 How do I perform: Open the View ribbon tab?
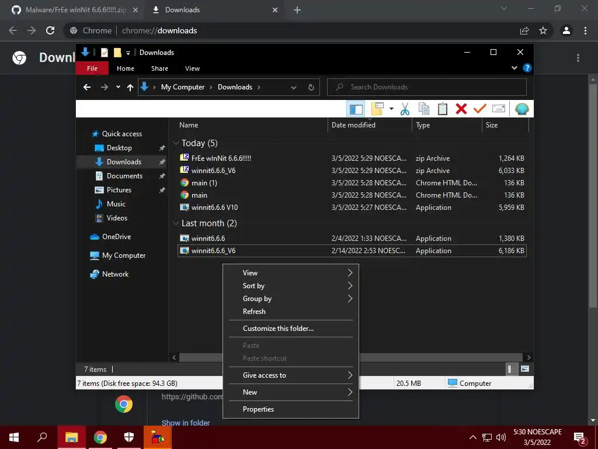(x=192, y=68)
